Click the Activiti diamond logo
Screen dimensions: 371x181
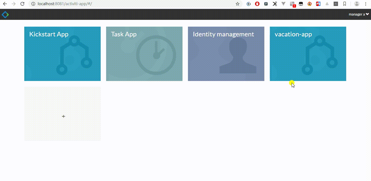(x=5, y=14)
